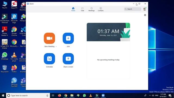Open Task View on taskbar
This screenshot has width=174, height=98.
click(x=53, y=96)
